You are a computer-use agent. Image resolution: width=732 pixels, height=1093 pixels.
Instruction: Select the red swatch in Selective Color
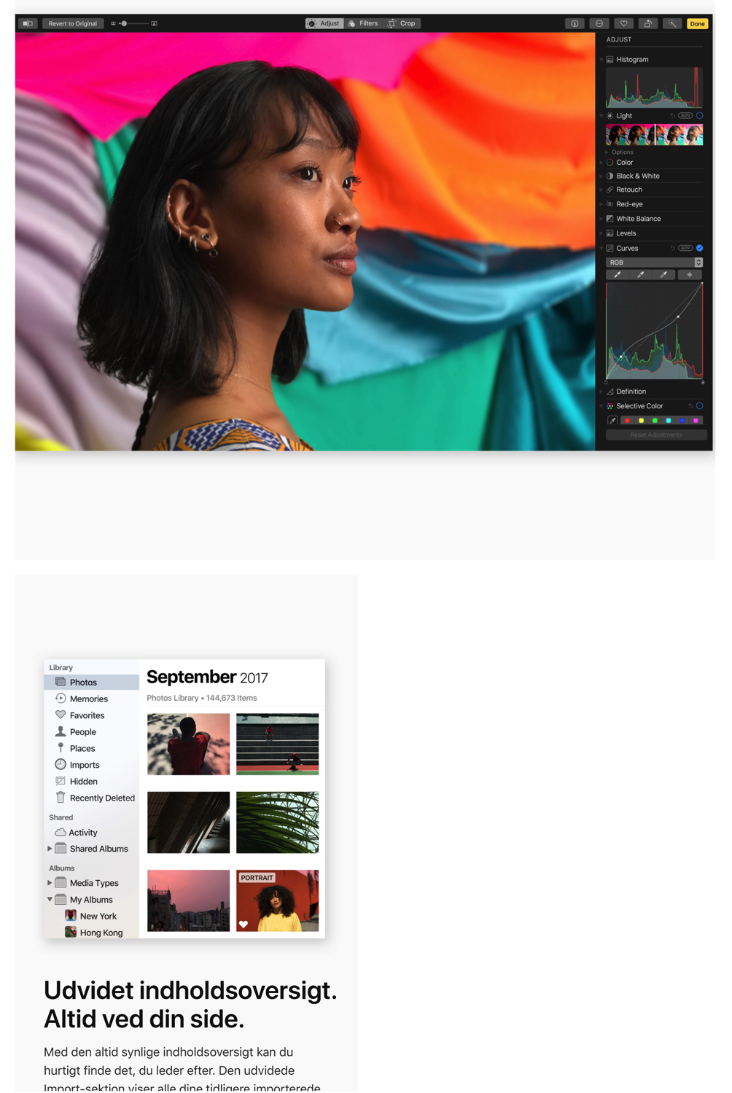point(627,421)
